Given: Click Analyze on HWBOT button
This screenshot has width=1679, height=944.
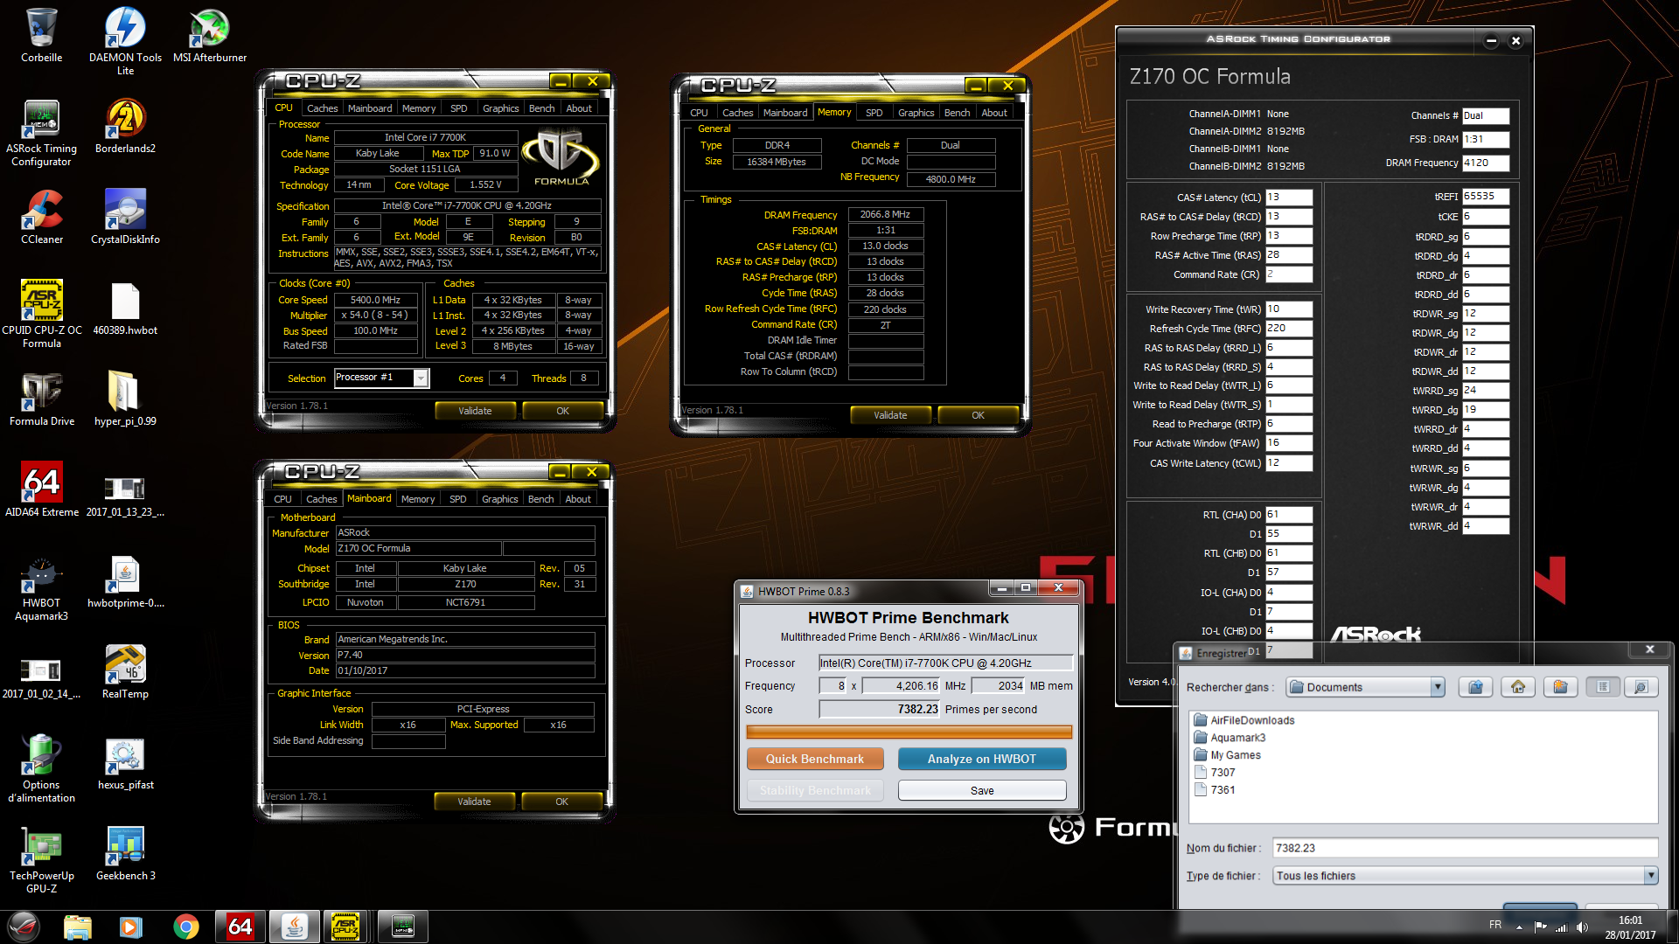Looking at the screenshot, I should pos(981,759).
